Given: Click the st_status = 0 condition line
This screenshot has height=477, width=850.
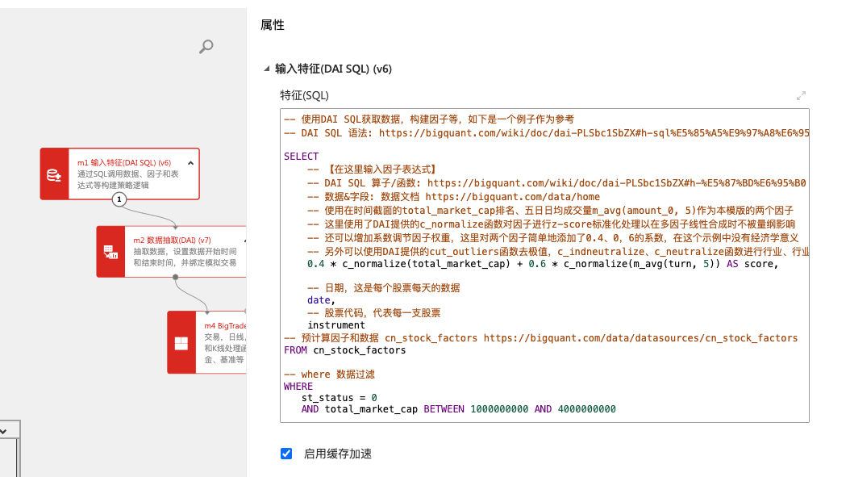Looking at the screenshot, I should 339,398.
